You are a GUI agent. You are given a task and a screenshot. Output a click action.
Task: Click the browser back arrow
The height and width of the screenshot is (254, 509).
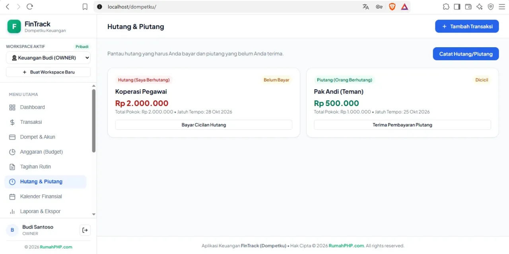click(x=8, y=7)
